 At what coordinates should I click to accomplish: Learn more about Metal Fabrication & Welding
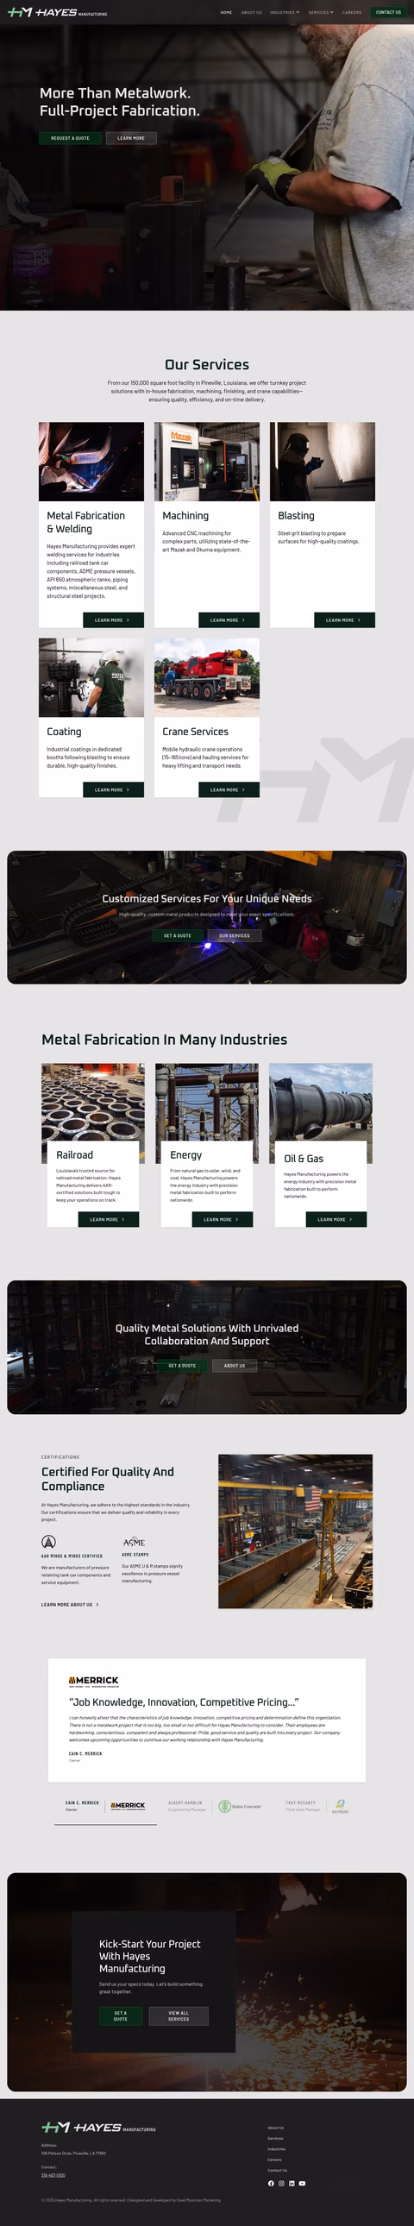[x=113, y=619]
